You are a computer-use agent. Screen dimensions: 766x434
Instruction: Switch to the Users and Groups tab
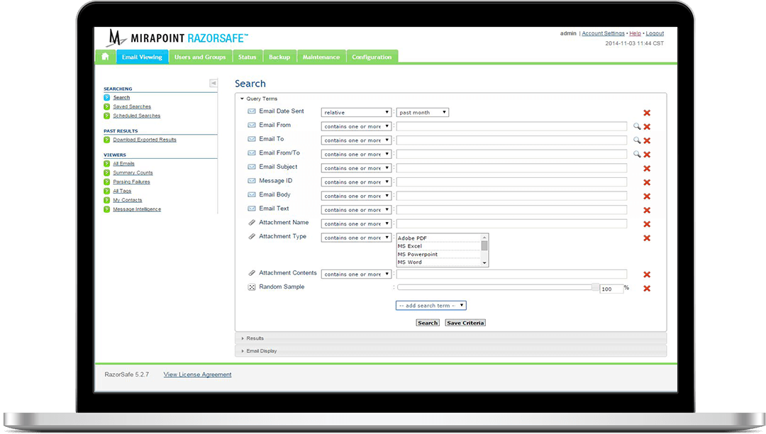click(x=200, y=57)
